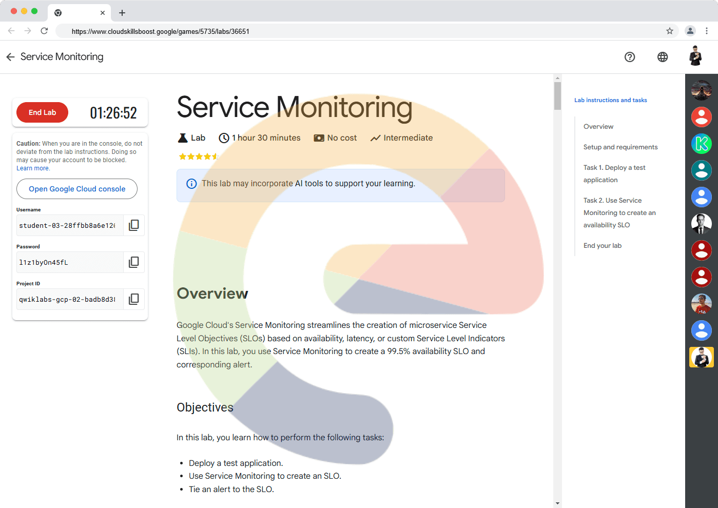Click Lab instructions and tasks heading

coord(611,100)
